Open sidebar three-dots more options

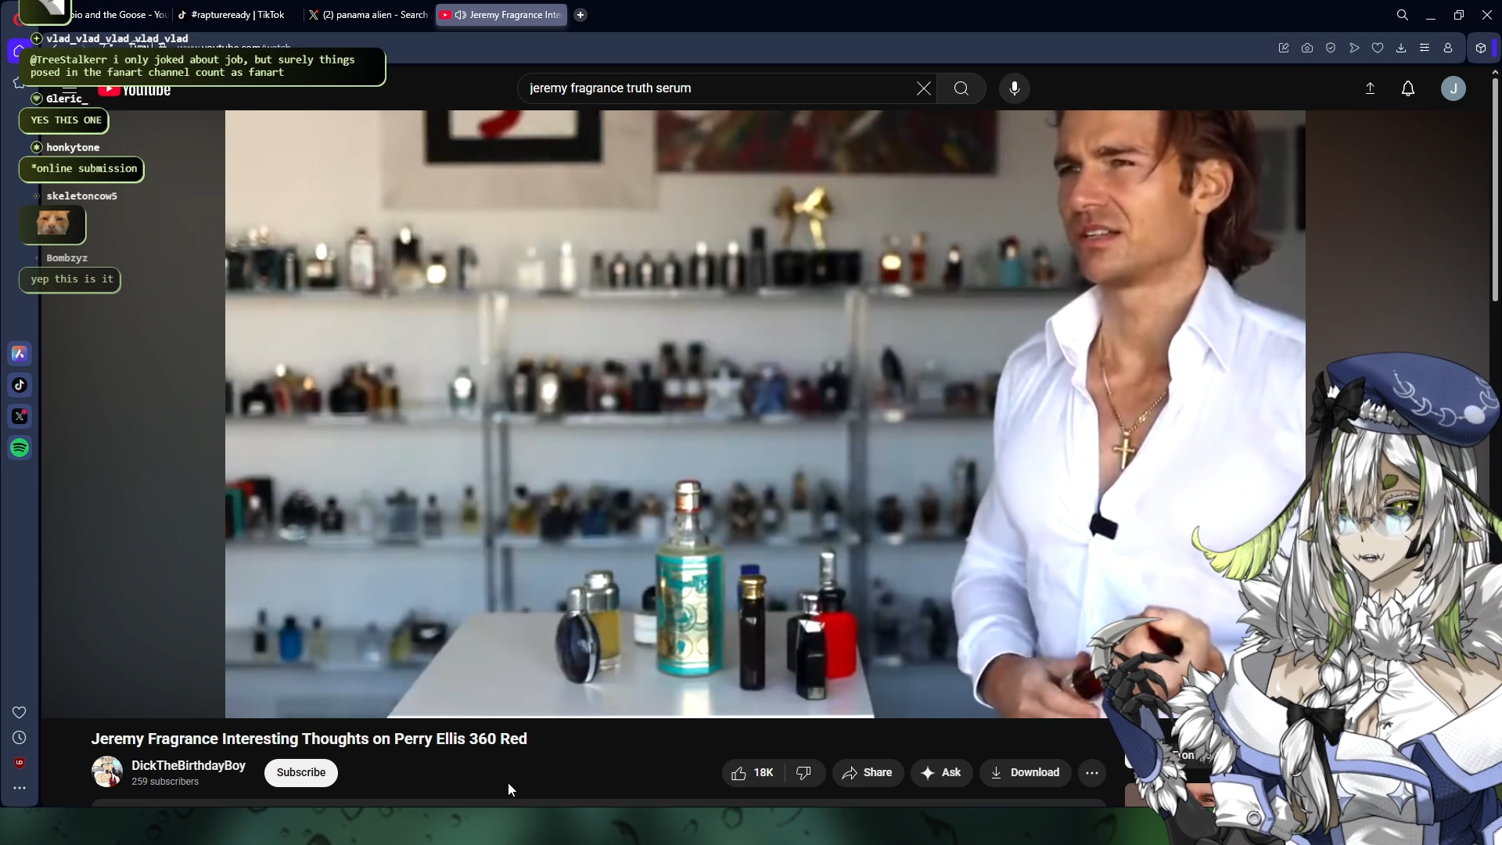click(20, 788)
